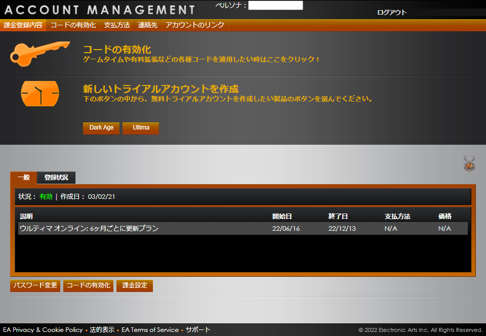Open the EA Privacy & Cookie Policy link
Image resolution: width=486 pixels, height=336 pixels.
pyautogui.click(x=43, y=330)
